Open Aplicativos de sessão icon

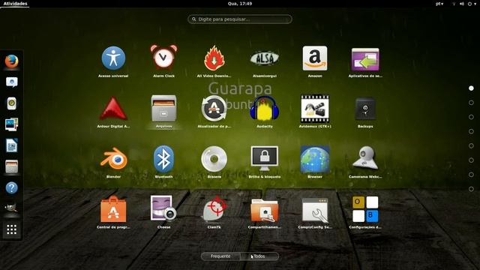pyautogui.click(x=365, y=60)
